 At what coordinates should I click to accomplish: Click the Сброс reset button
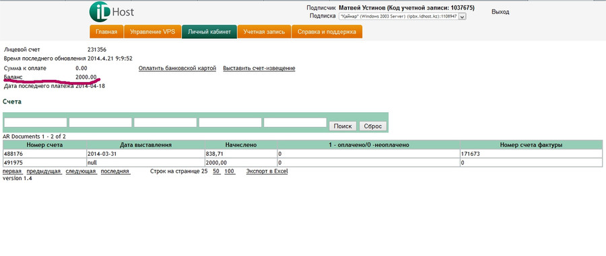pos(372,126)
